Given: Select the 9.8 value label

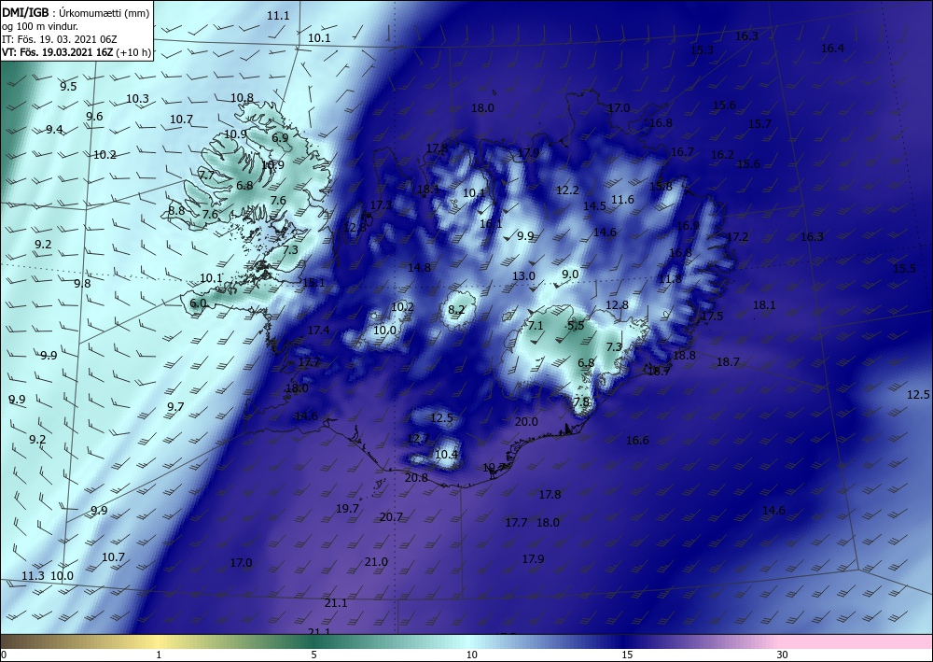Looking at the screenshot, I should point(83,284).
